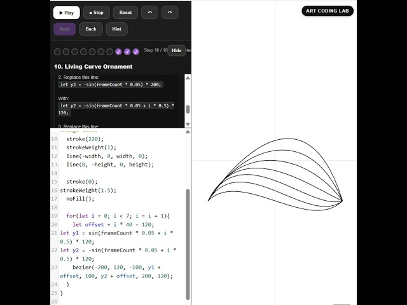
Task: Select the third step progress circle
Action: pos(75,52)
